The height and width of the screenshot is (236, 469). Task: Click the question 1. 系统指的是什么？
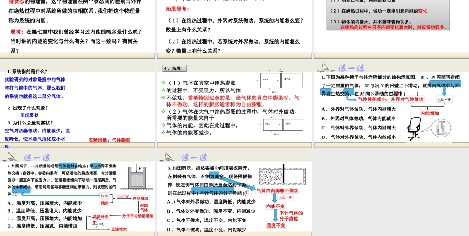coord(28,71)
